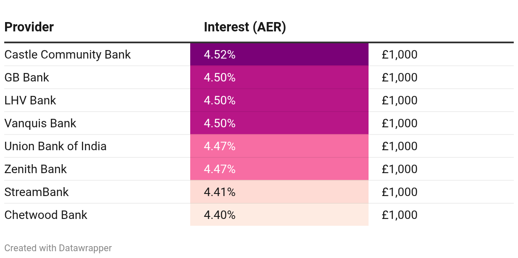Click the lightest 4.40% Chetwood cell
Image resolution: width=518 pixels, height=258 pixels.
pyautogui.click(x=279, y=215)
